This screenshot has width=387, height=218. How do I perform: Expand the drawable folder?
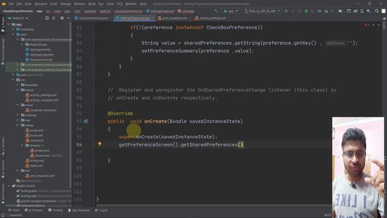[18, 85]
